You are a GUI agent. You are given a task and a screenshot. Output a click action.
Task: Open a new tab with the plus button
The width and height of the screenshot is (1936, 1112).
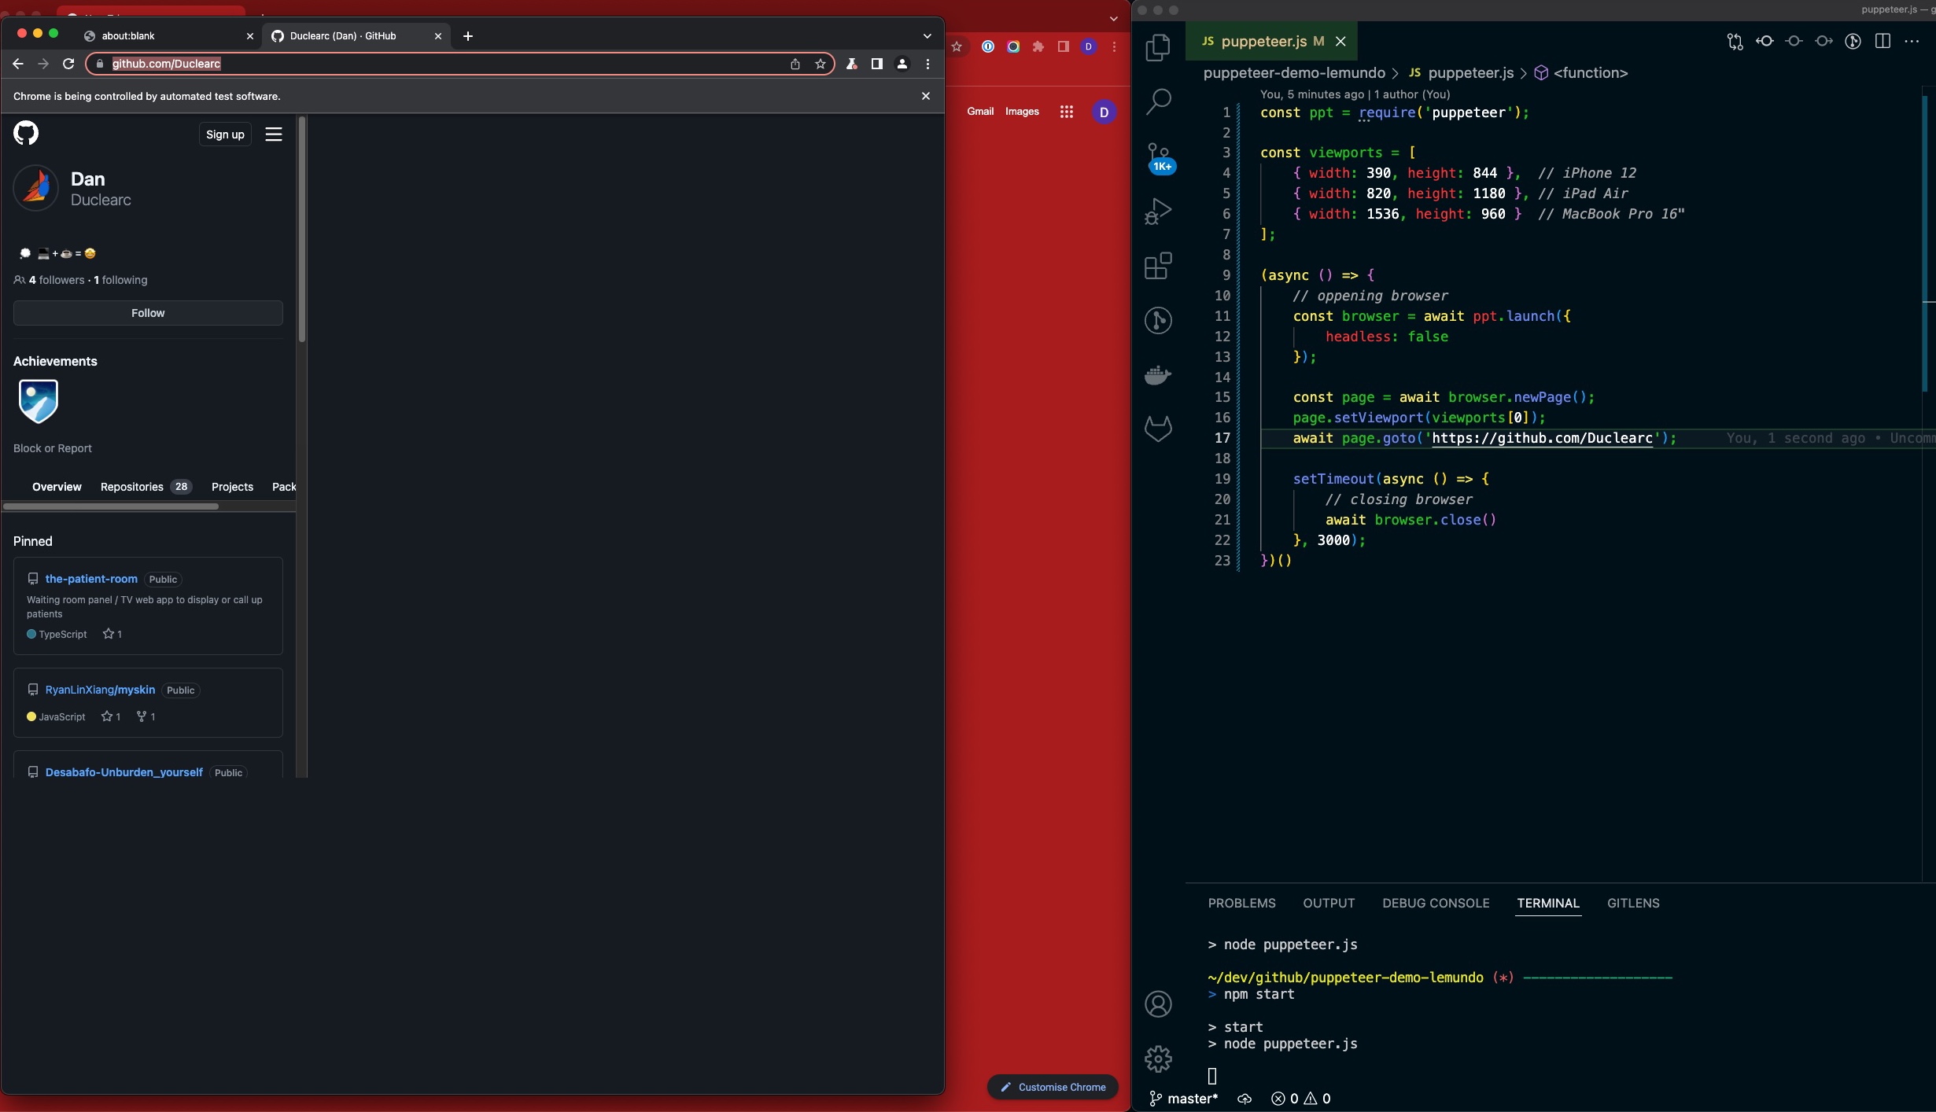point(468,36)
